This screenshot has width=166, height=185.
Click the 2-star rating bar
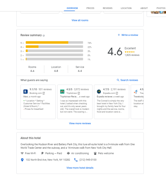click(54, 55)
